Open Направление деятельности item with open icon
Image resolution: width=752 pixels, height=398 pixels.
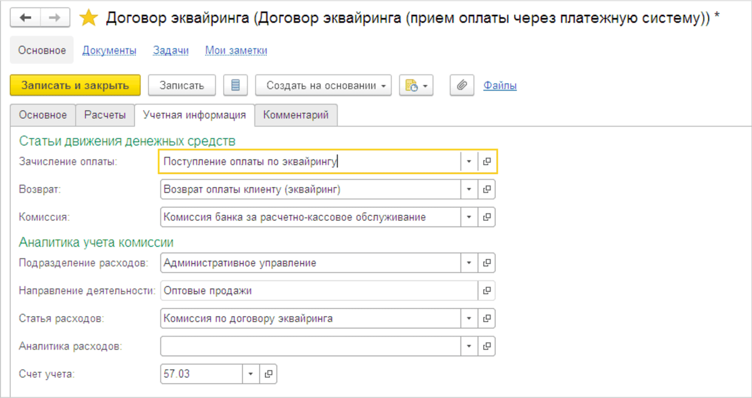pos(487,290)
